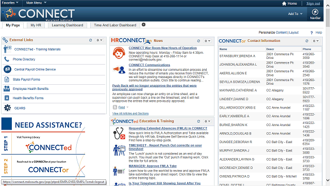330x186 pixels.
Task: Switch to the My HR tab
Action: [36, 25]
